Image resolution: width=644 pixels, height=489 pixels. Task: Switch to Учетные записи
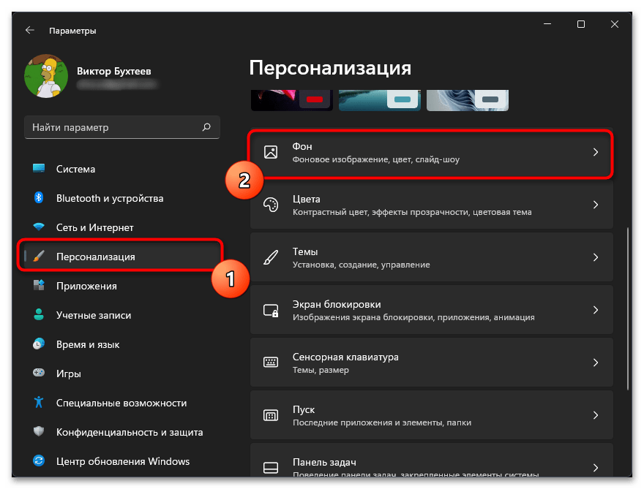122,314
